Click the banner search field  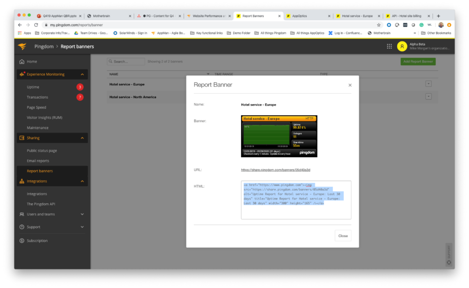click(126, 61)
